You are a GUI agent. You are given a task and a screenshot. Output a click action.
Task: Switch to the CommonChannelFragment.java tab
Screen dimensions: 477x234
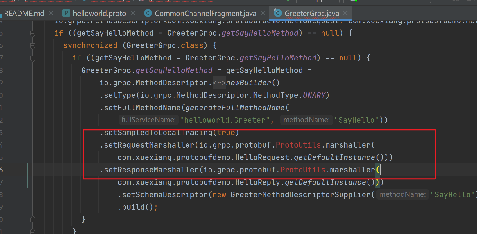tap(205, 13)
